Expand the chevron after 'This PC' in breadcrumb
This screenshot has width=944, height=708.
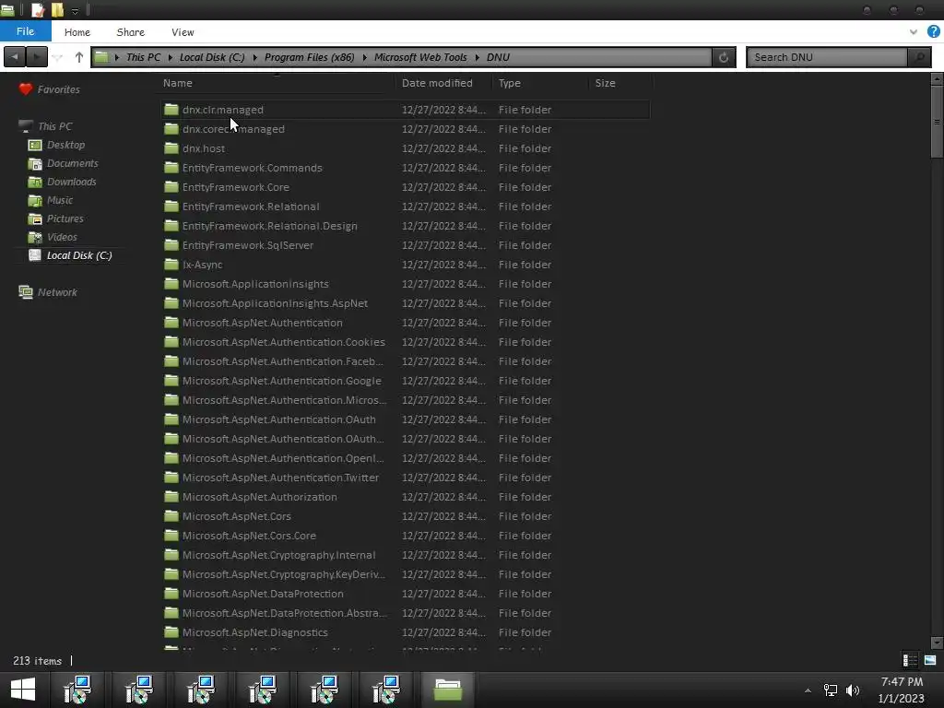(171, 58)
